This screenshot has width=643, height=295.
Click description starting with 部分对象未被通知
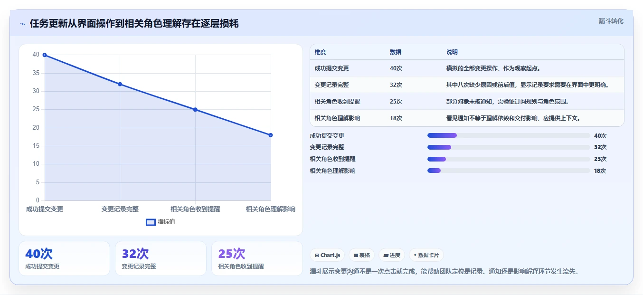click(x=507, y=102)
